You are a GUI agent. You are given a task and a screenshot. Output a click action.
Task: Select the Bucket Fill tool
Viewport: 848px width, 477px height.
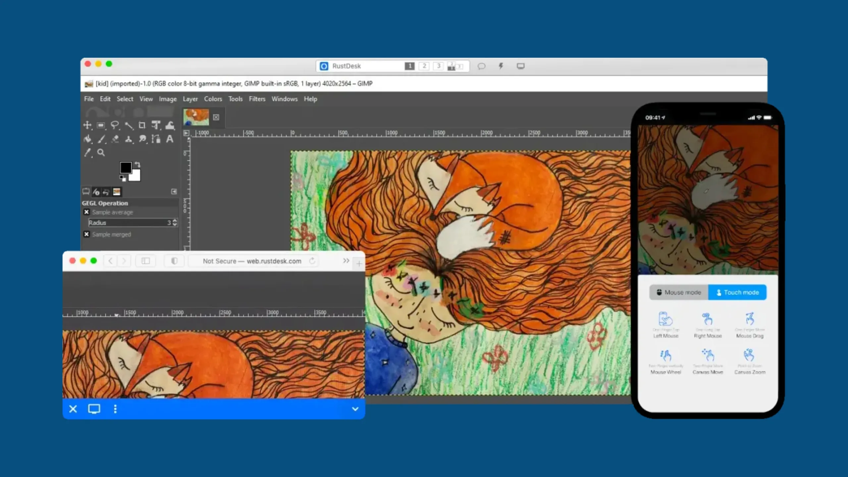[87, 139]
